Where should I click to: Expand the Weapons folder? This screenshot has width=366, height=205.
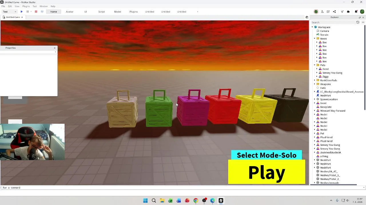(x=315, y=84)
